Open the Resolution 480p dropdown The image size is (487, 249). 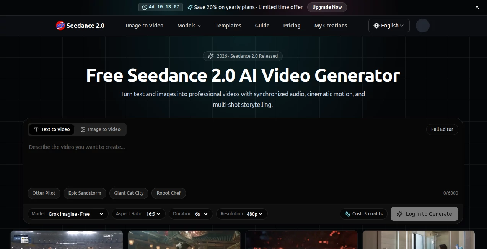242,214
